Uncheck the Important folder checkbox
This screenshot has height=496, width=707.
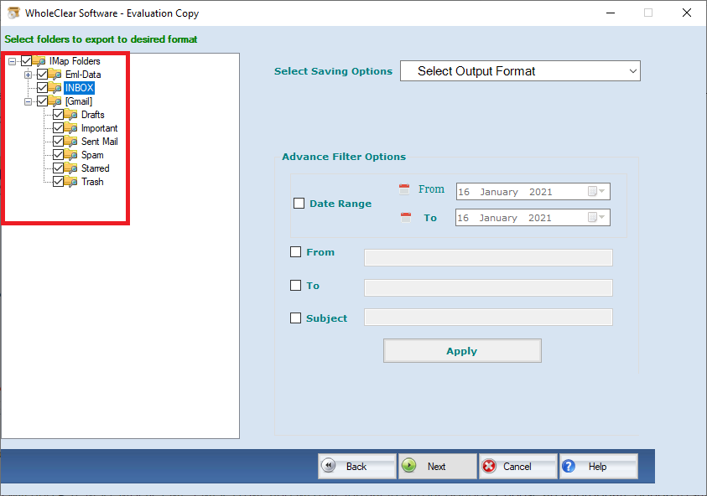click(x=58, y=128)
